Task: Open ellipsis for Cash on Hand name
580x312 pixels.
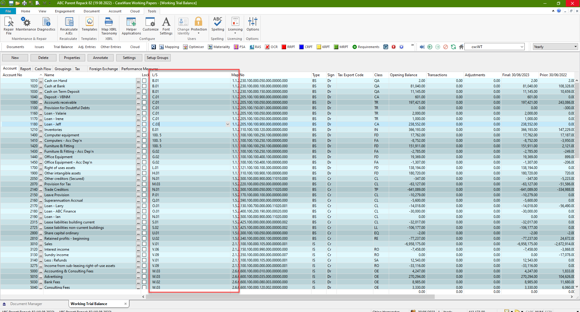Action: coord(138,81)
